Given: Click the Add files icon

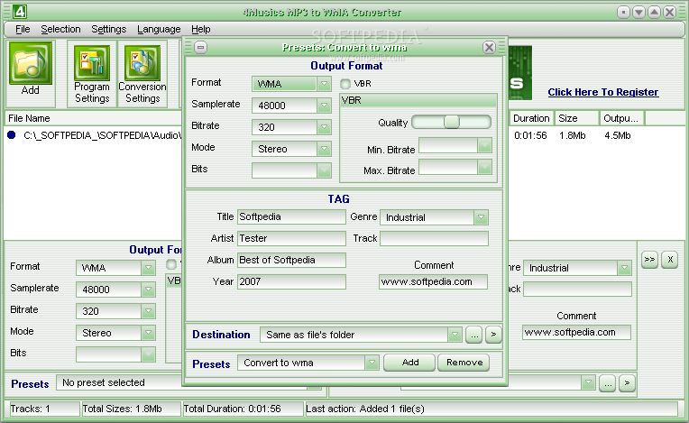Looking at the screenshot, I should [31, 63].
